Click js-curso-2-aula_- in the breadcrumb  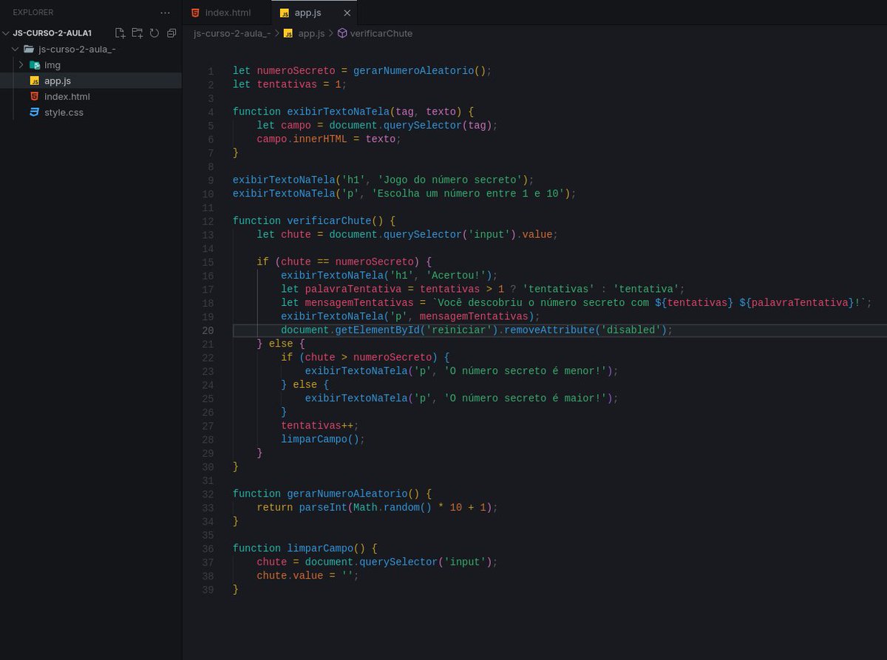pos(231,33)
